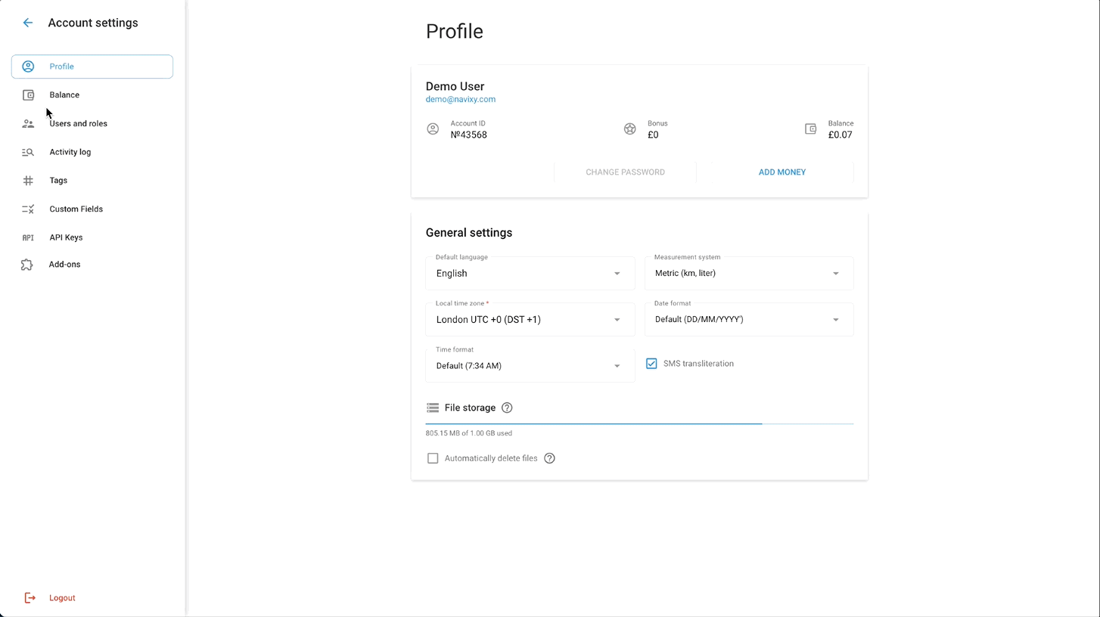Open the File storage help question mark
The image size is (1100, 617).
(507, 408)
